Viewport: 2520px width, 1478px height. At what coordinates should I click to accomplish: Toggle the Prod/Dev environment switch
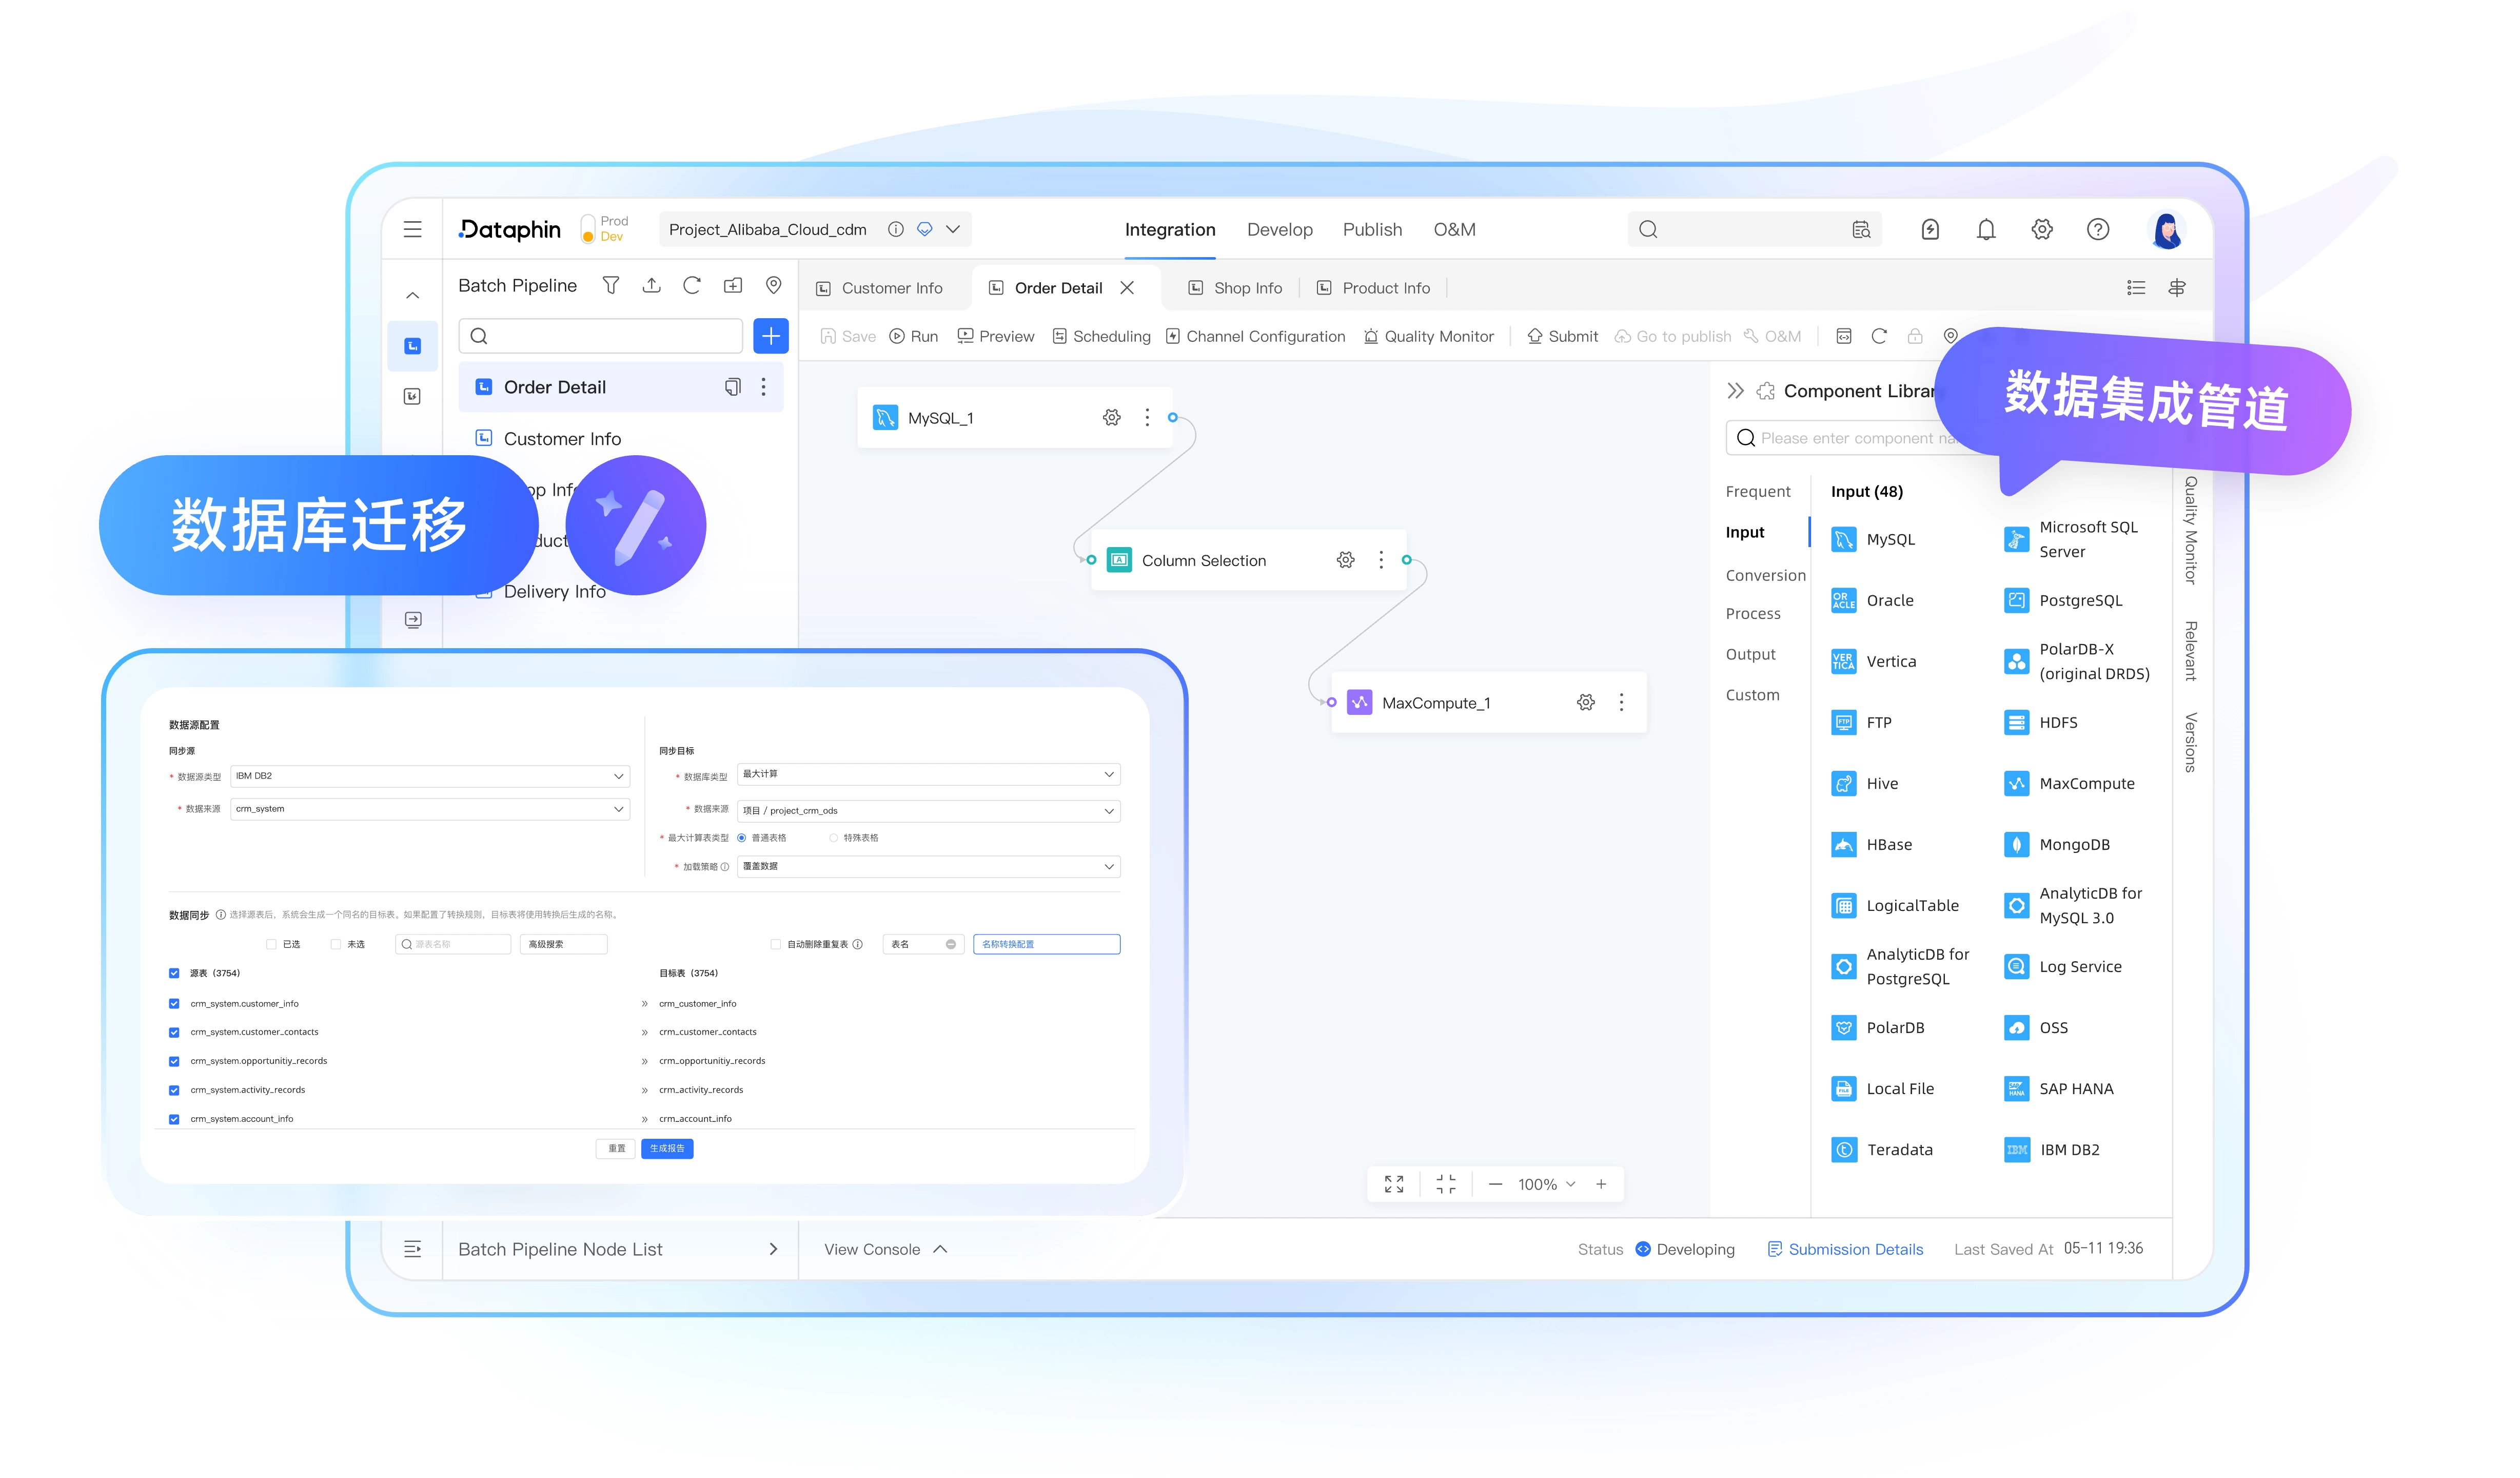[x=588, y=230]
